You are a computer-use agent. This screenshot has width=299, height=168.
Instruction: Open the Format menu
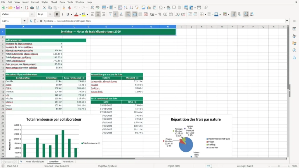(x=35, y=2)
